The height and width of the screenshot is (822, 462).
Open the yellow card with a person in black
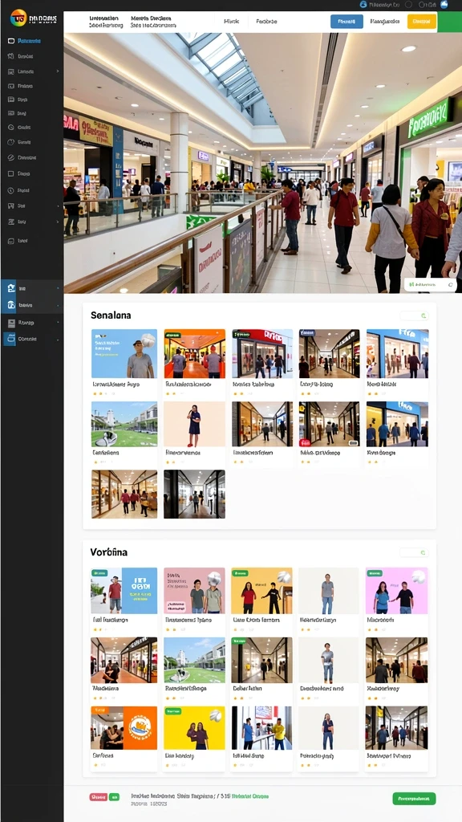pos(262,591)
